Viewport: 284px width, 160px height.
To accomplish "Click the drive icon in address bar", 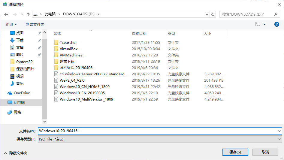I will [x=35, y=14].
